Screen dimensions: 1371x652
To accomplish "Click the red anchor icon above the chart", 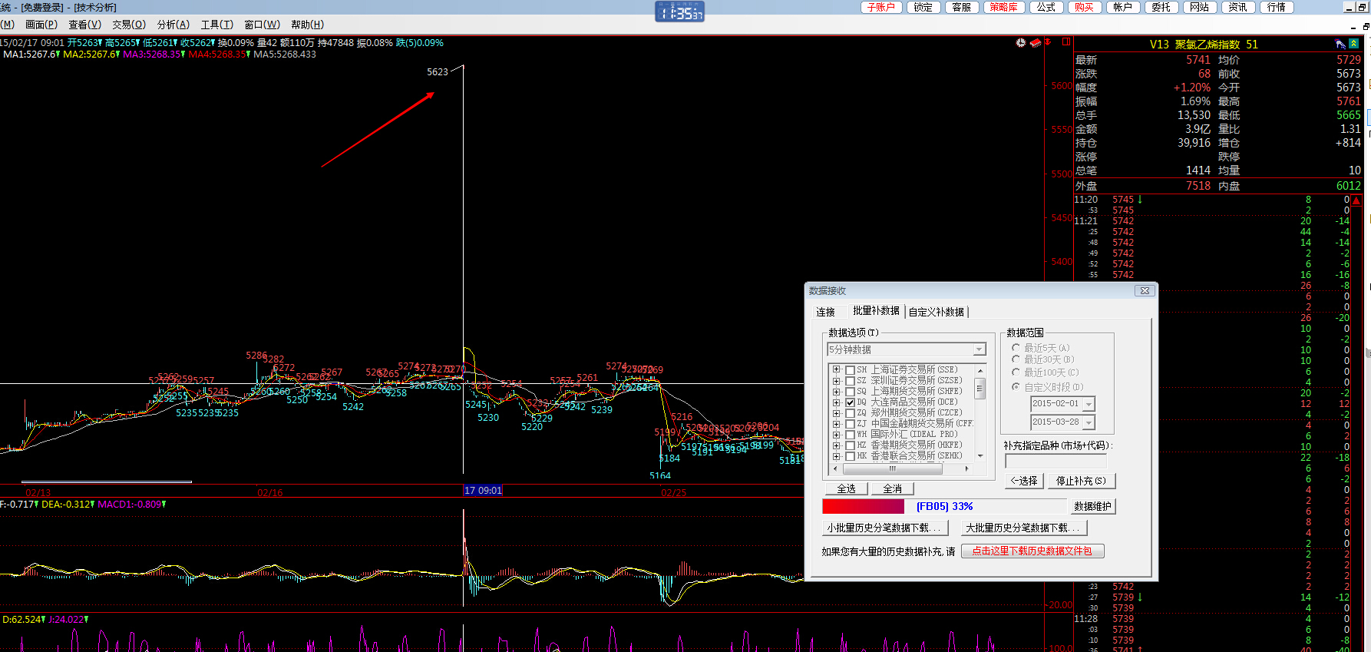I will (x=1048, y=43).
